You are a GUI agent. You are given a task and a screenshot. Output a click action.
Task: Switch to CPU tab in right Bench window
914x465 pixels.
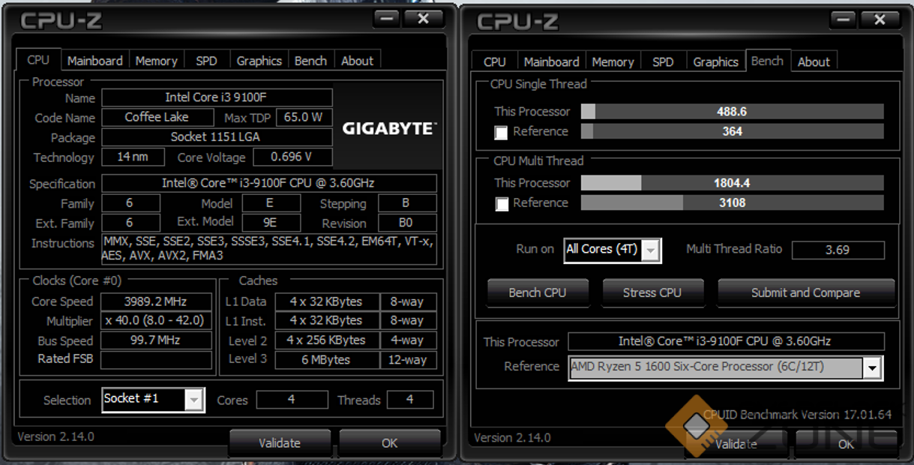coord(495,61)
